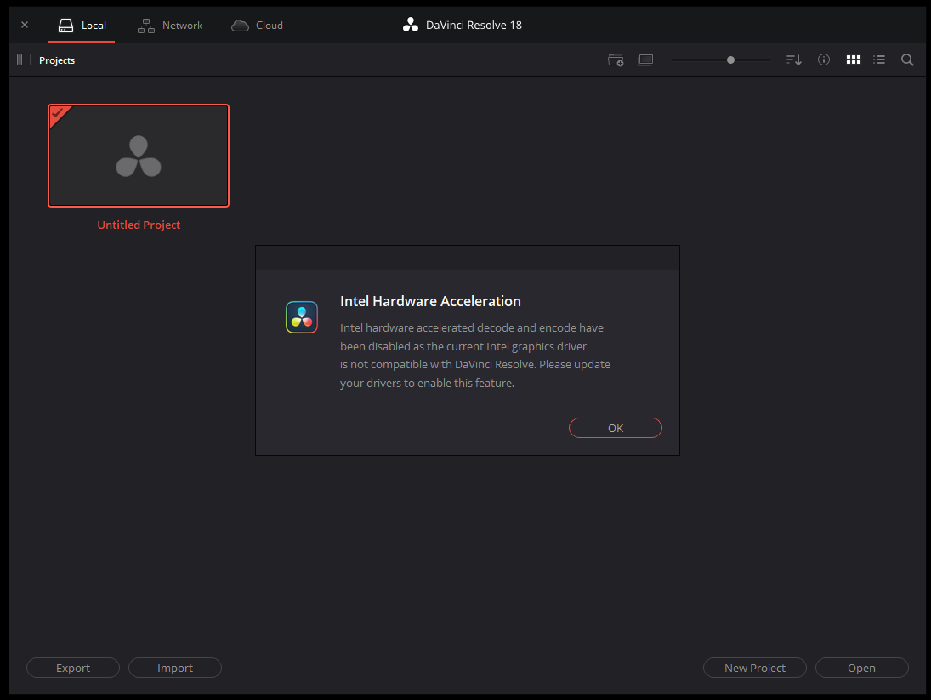Viewport: 931px width, 700px height.
Task: Open the sort order menu
Action: pyautogui.click(x=794, y=60)
